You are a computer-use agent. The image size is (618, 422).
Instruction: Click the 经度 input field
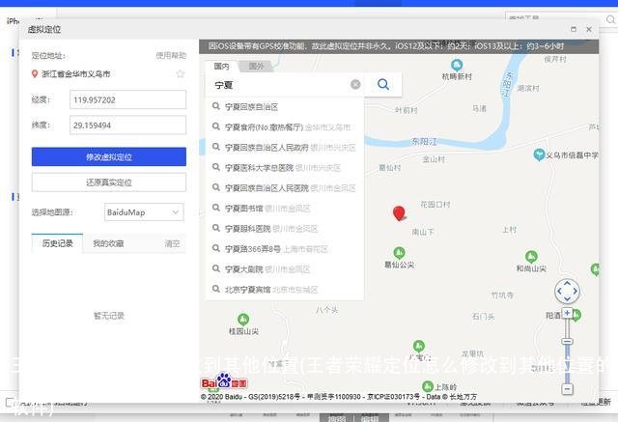pyautogui.click(x=127, y=99)
